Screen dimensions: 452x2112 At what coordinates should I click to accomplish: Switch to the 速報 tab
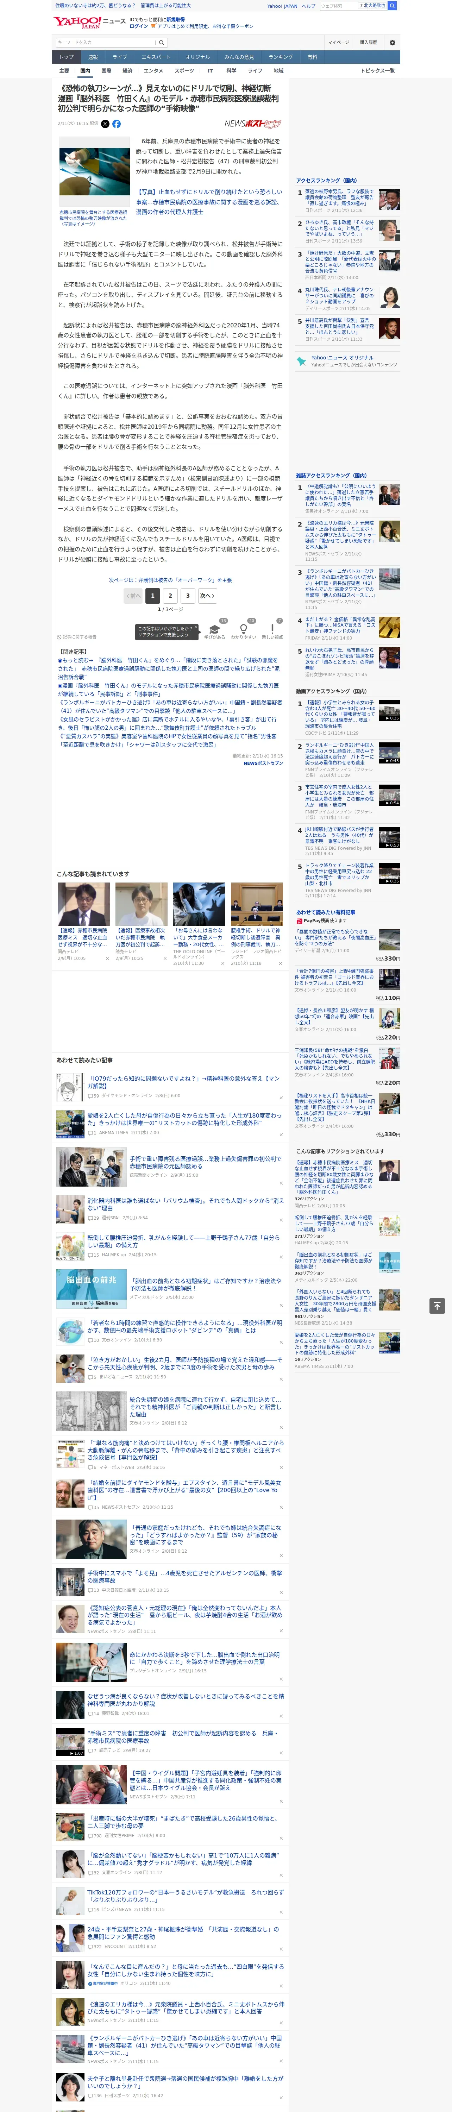(x=93, y=57)
